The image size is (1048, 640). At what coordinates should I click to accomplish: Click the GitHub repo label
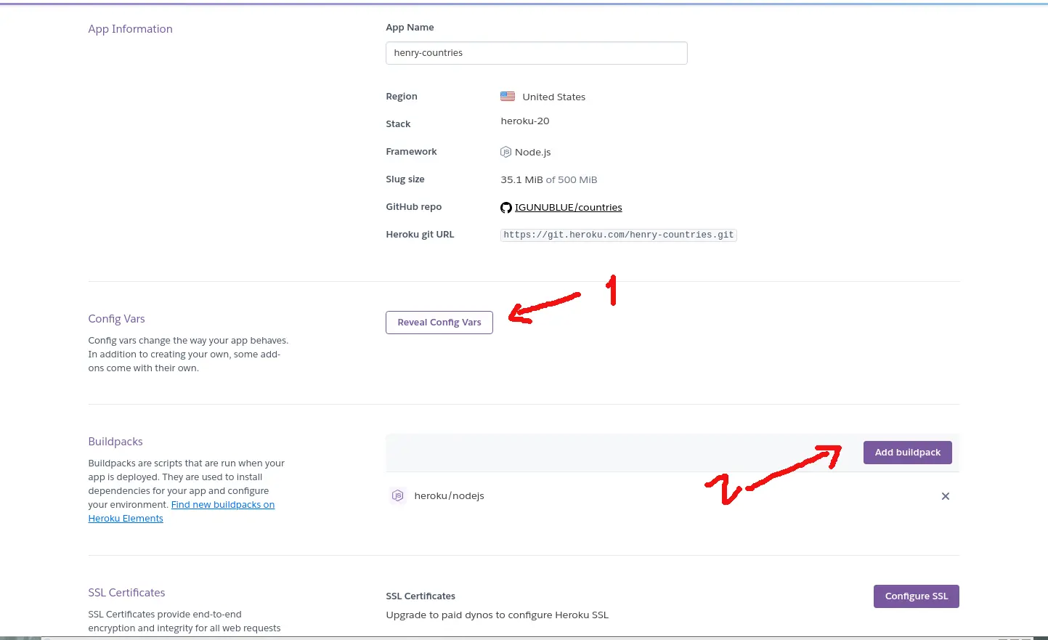(414, 207)
